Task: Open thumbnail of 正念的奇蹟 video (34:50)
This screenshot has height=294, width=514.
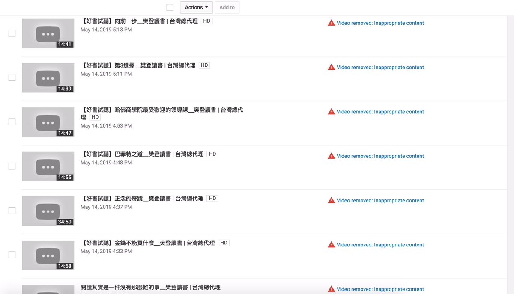Action: (x=48, y=211)
